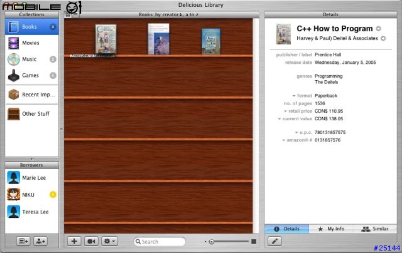Click the Music item count badge
This screenshot has width=402, height=253.
click(53, 59)
